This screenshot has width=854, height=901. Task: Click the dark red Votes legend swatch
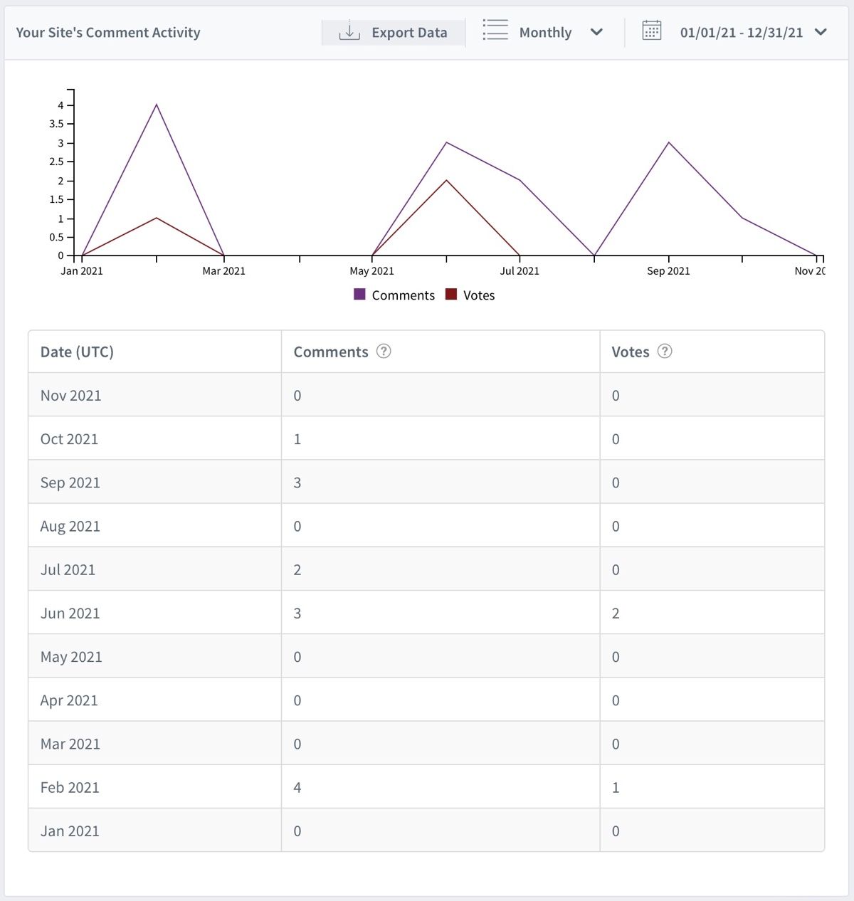451,295
